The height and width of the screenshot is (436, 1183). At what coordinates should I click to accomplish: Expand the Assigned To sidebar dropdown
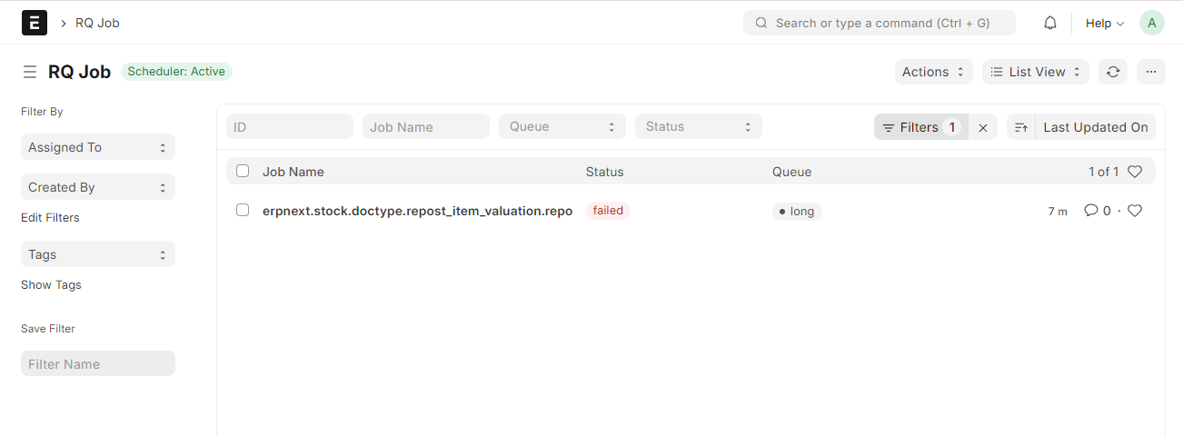(97, 147)
